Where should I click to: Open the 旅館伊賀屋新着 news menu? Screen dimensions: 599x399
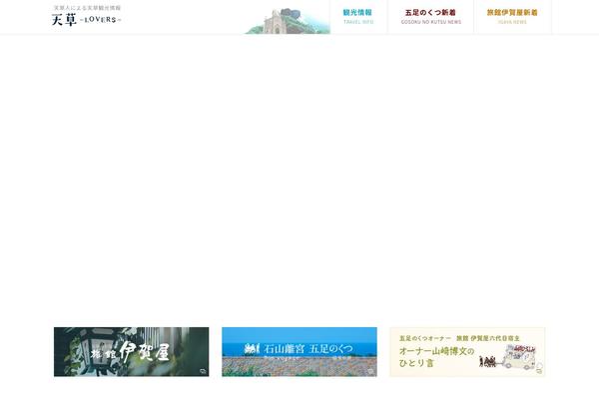(512, 17)
